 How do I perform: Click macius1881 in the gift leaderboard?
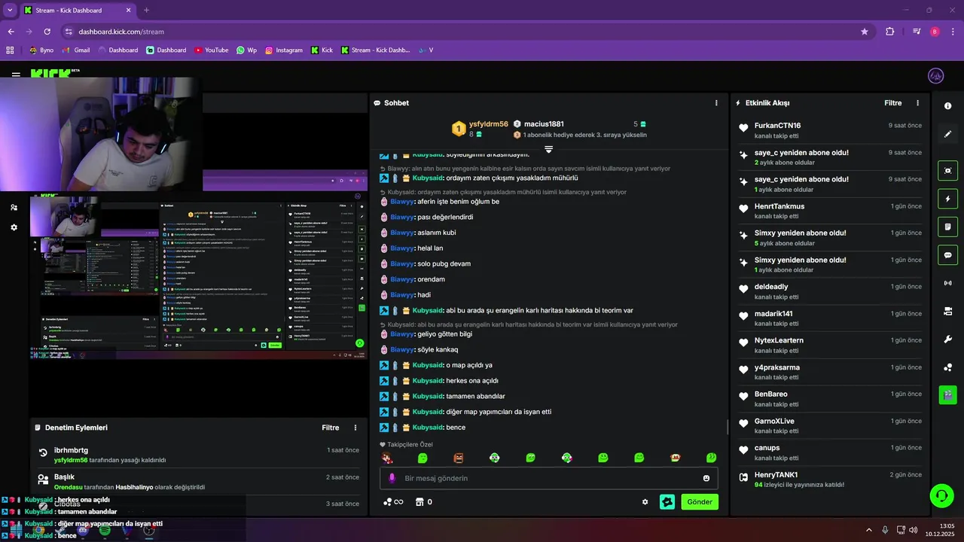click(x=544, y=124)
